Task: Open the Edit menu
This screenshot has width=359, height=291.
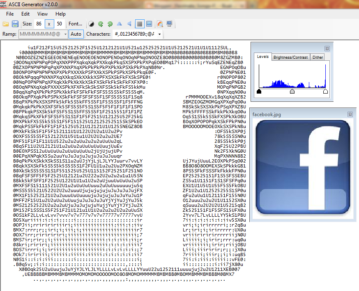Action: 25,14
